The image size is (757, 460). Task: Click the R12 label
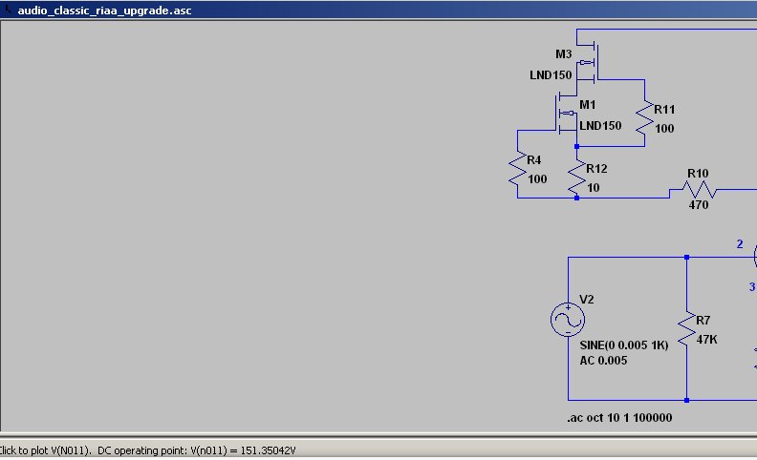point(596,169)
